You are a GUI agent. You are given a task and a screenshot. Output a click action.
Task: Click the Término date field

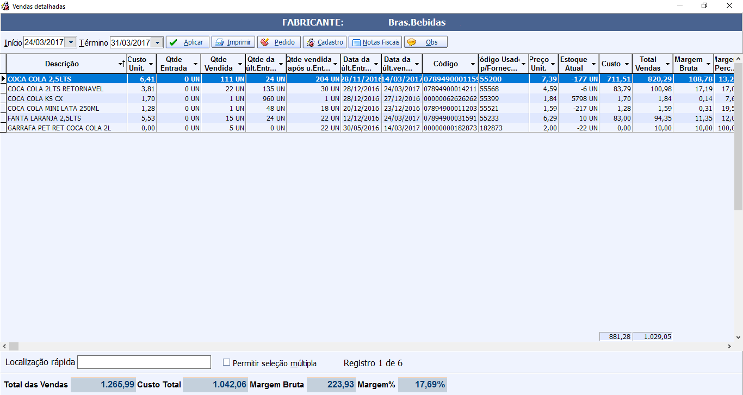[x=130, y=42]
